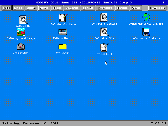This screenshot has width=168, height=126.
Task: Click the 'I=ScanDisk' label
Action: click(x=21, y=52)
